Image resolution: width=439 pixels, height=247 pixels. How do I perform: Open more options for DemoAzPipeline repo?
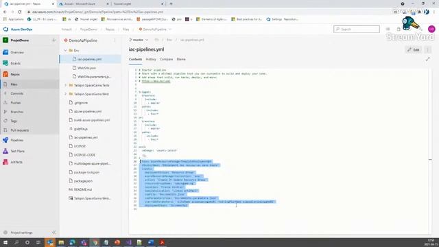(115, 40)
